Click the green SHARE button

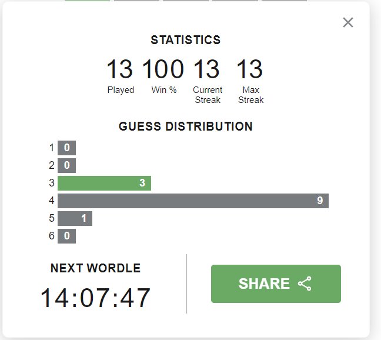click(x=276, y=284)
